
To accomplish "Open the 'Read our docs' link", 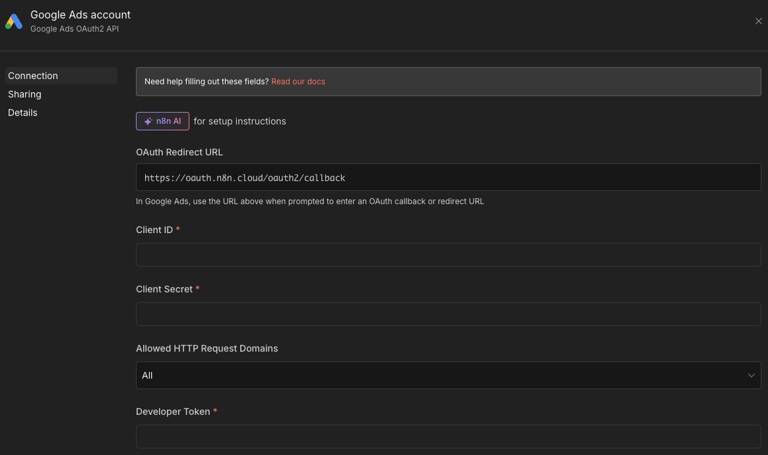I will pos(298,82).
